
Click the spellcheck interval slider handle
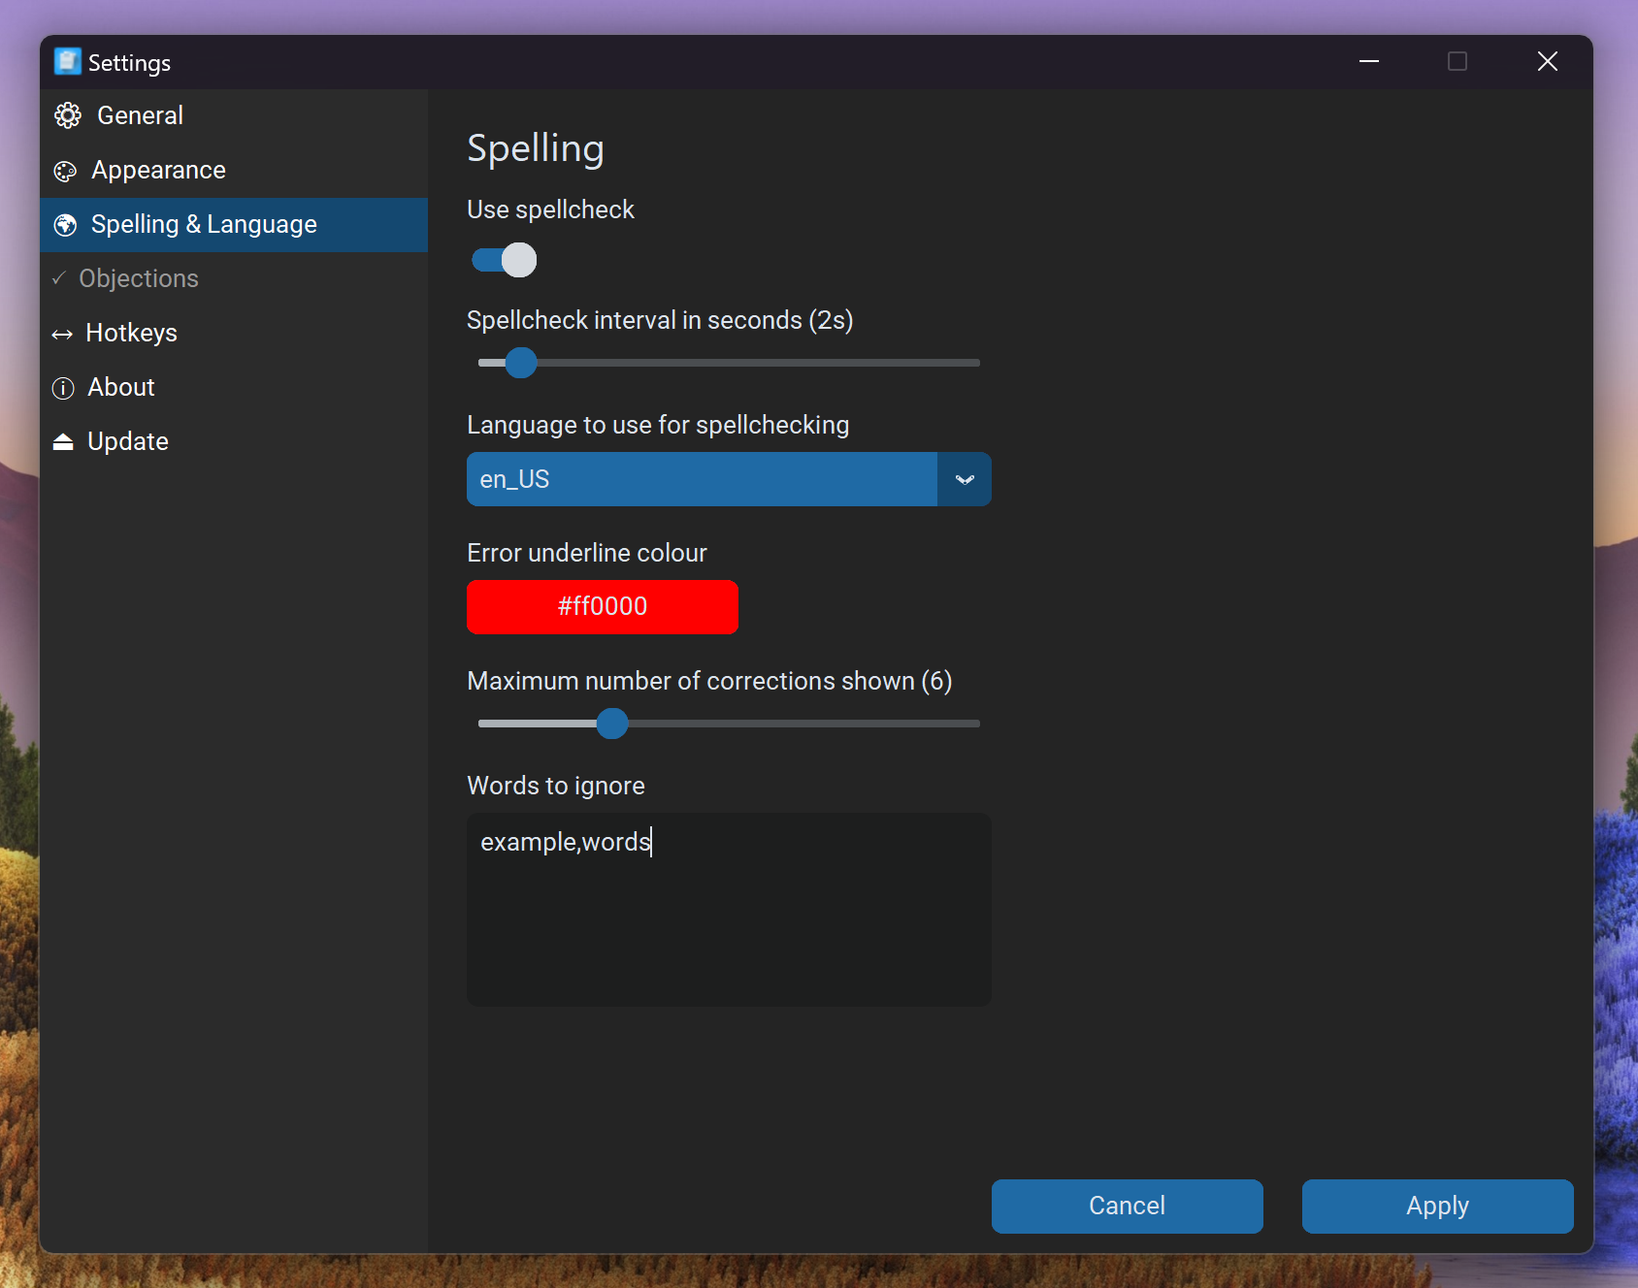[x=521, y=363]
